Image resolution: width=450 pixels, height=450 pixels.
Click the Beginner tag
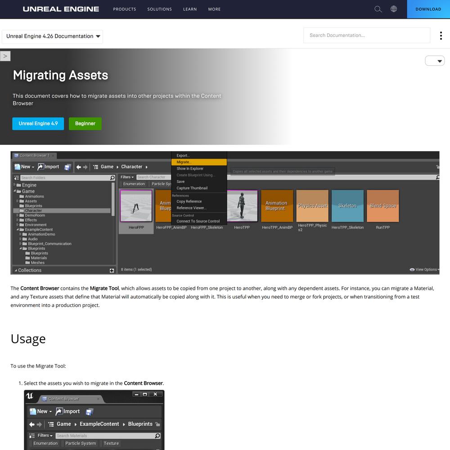85,124
